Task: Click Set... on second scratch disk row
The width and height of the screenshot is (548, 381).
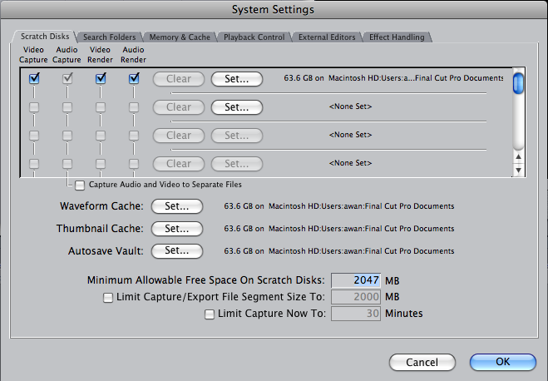Action: coord(237,107)
